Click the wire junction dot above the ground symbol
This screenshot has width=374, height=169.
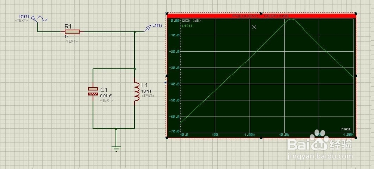coord(116,129)
